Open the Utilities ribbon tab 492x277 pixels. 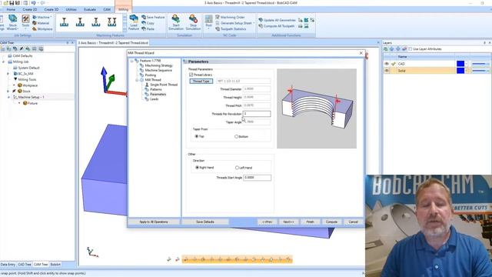[71, 9]
